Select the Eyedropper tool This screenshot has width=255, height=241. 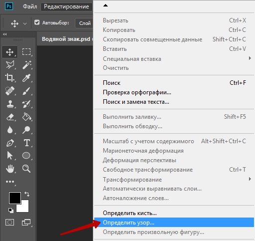(26, 78)
